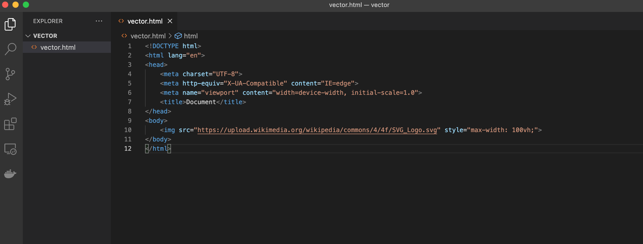The image size is (643, 244).
Task: Click the html breadcrumb item
Action: (x=191, y=36)
